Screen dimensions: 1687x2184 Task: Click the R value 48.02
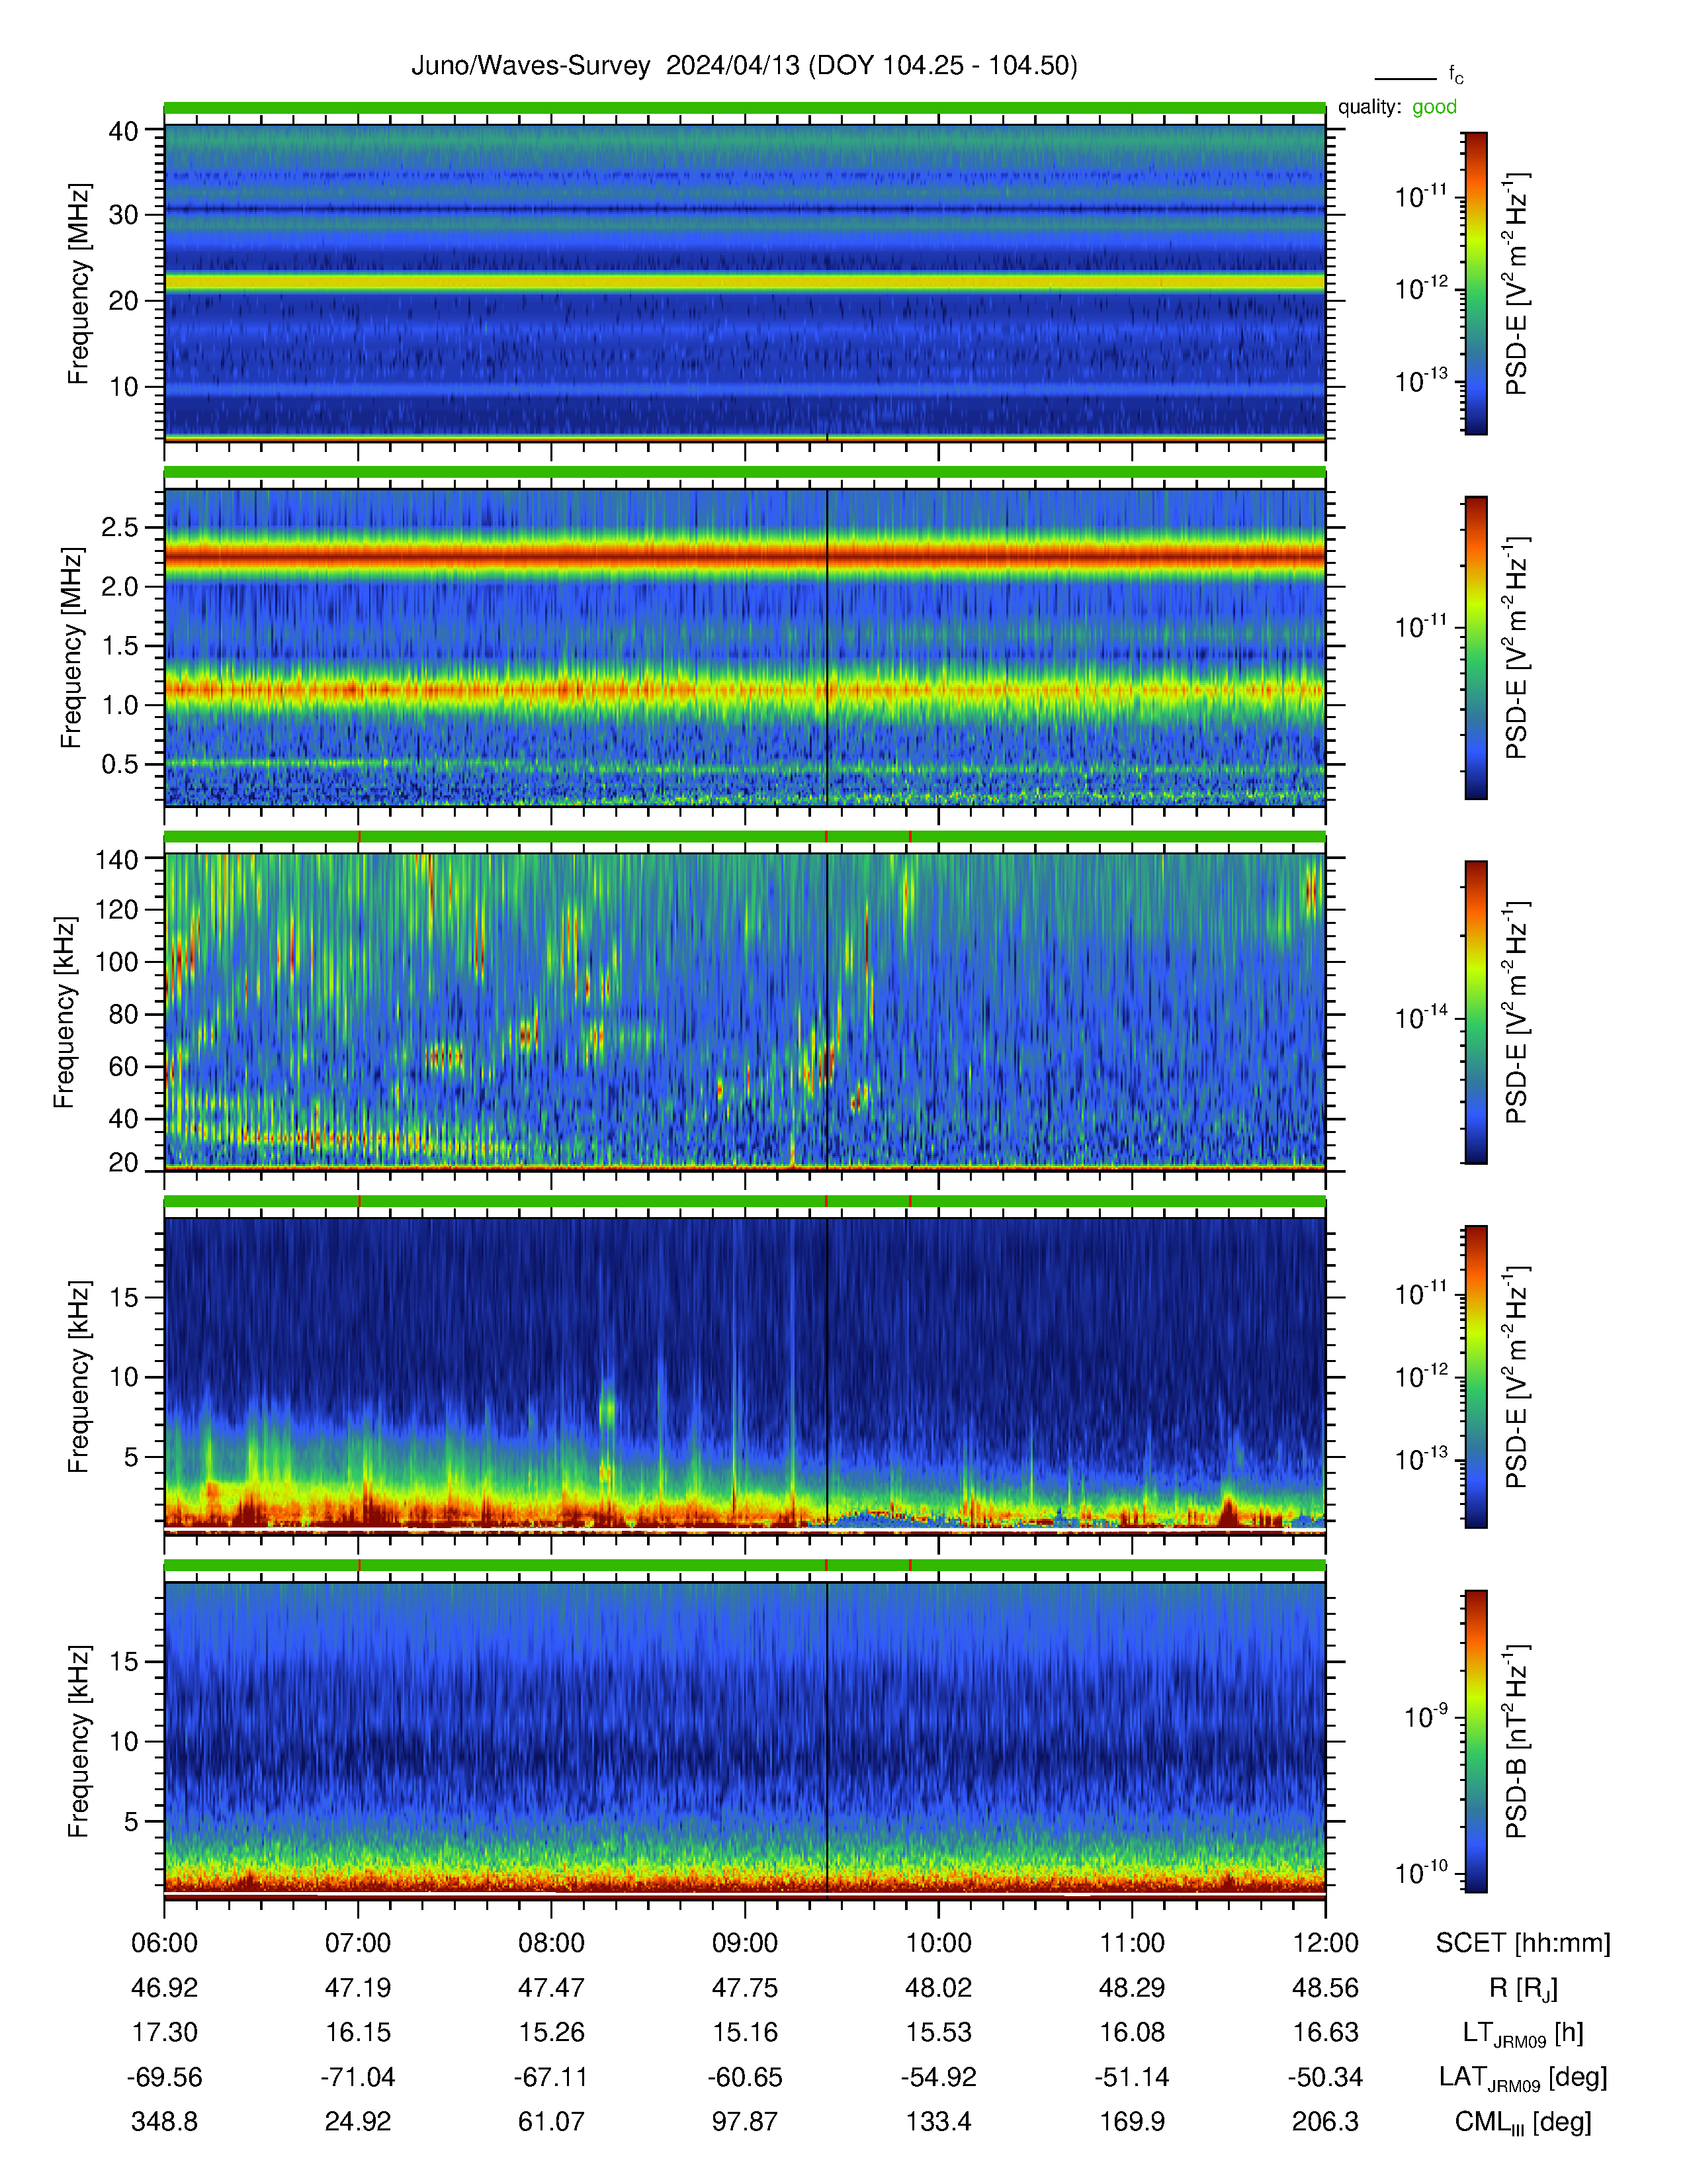point(939,1988)
